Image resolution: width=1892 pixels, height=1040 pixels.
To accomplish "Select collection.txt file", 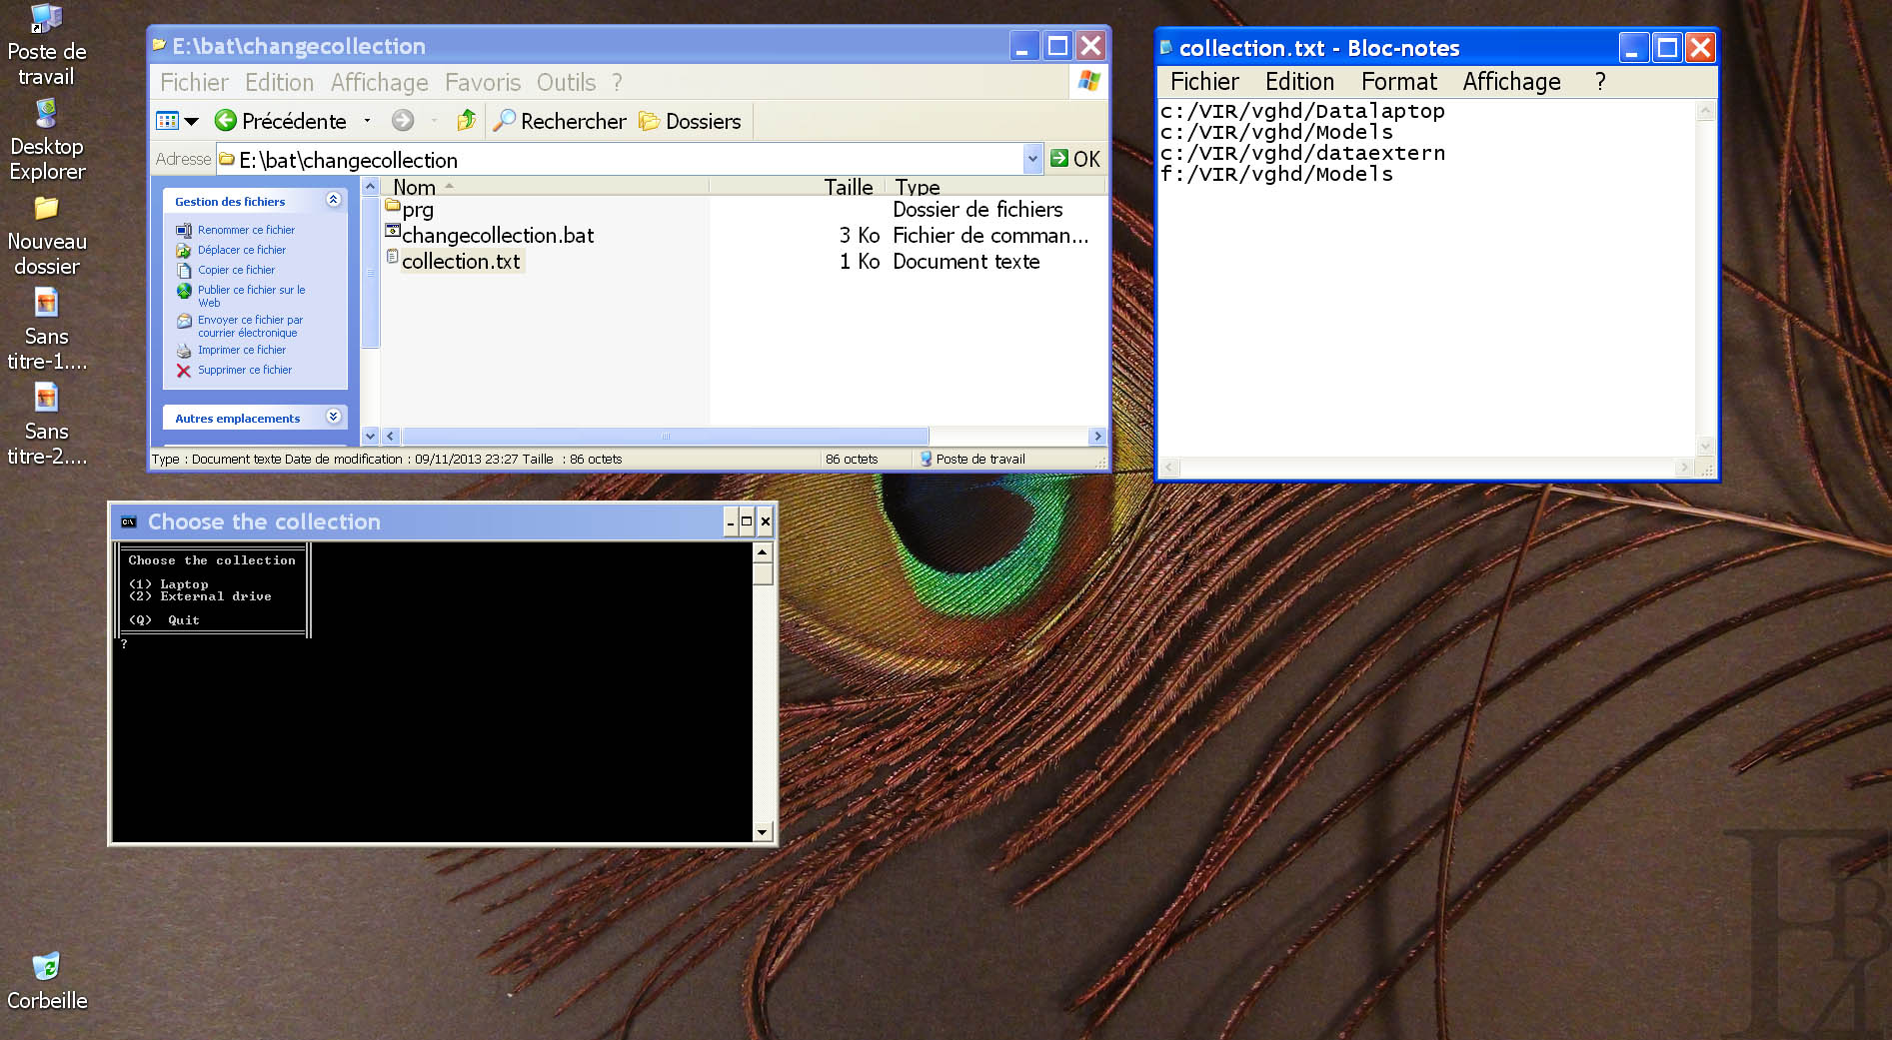I will (x=461, y=262).
